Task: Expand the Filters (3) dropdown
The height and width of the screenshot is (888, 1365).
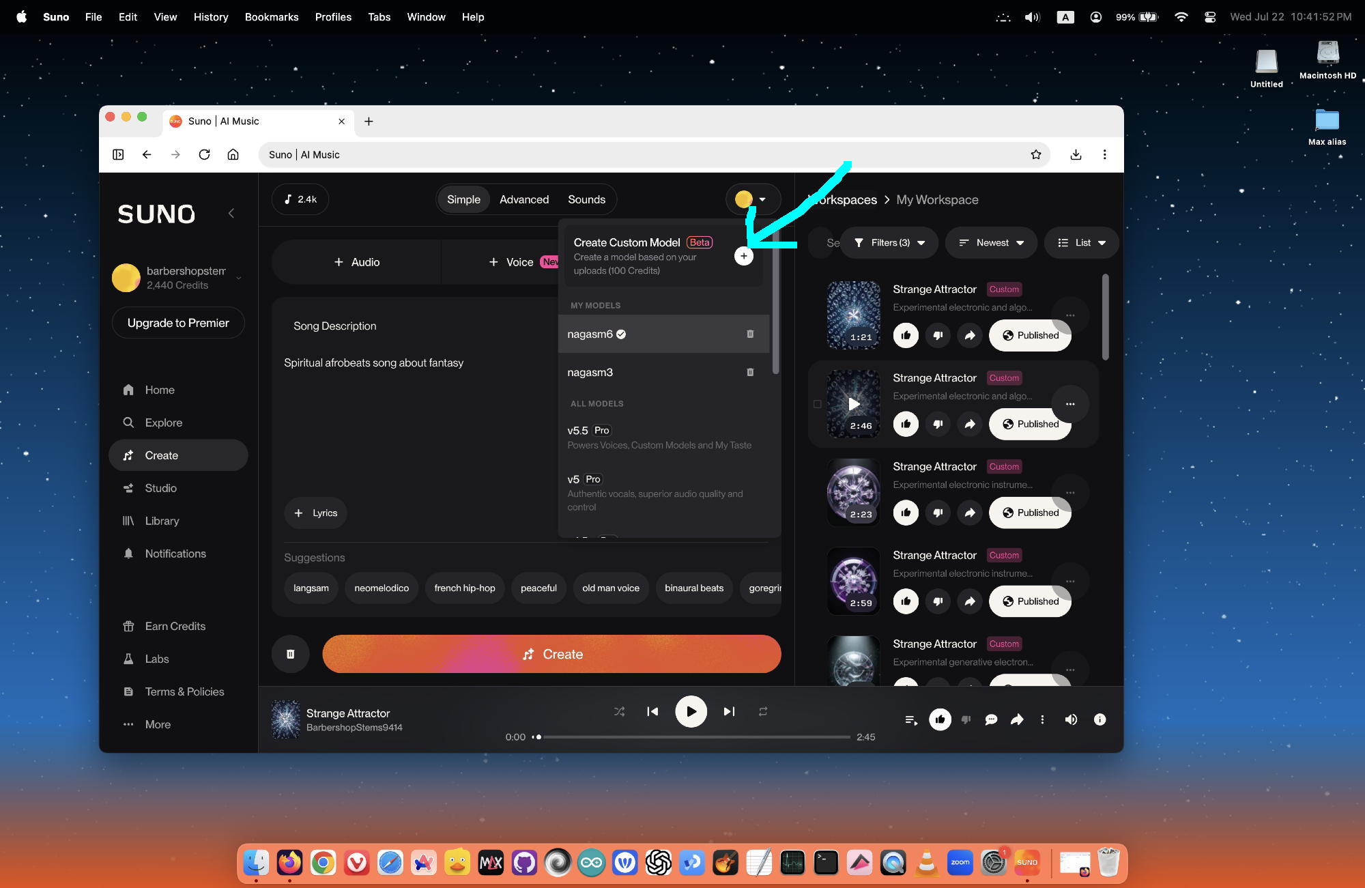Action: pos(889,242)
